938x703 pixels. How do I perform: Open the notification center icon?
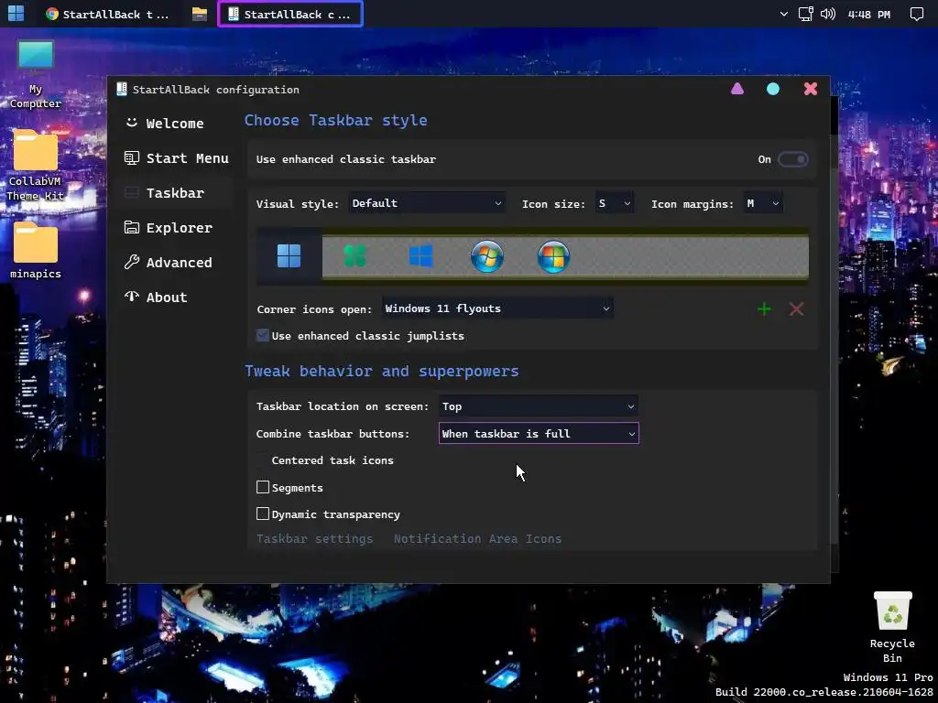[x=916, y=14]
